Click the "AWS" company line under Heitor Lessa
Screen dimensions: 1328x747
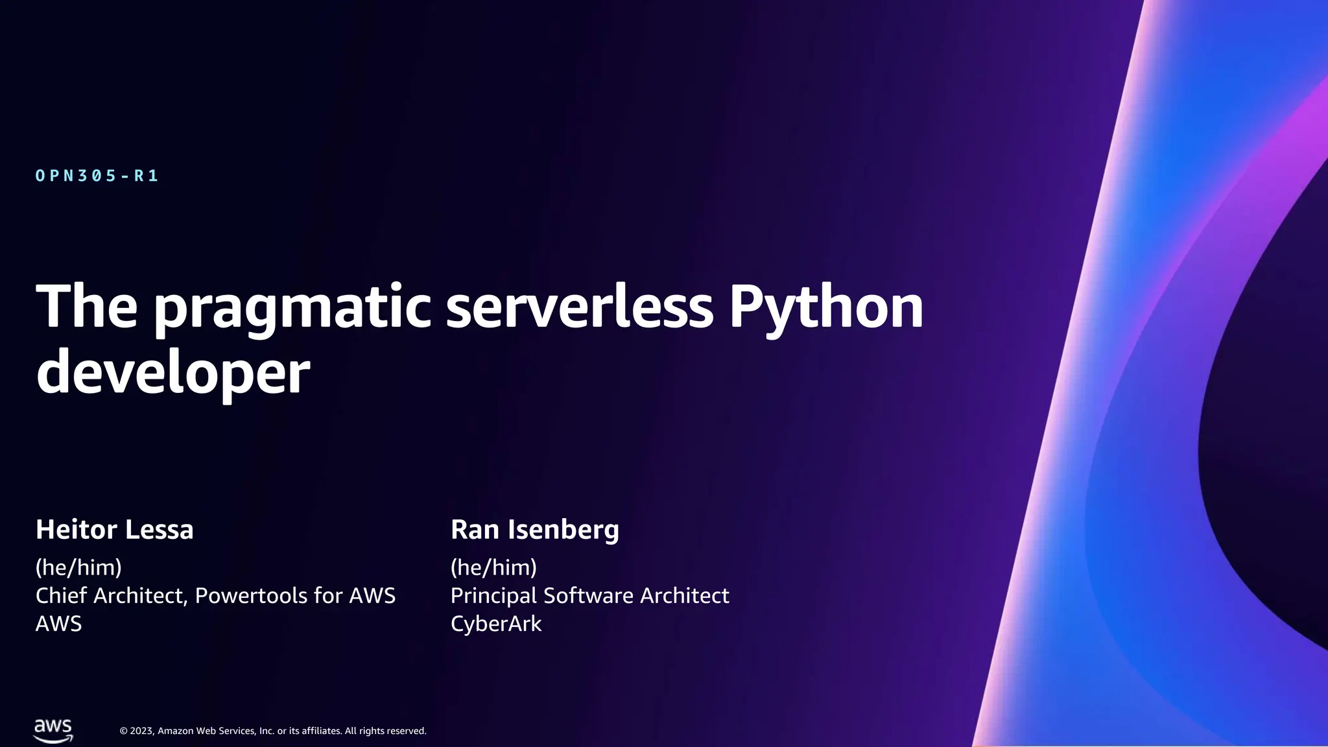pyautogui.click(x=59, y=624)
